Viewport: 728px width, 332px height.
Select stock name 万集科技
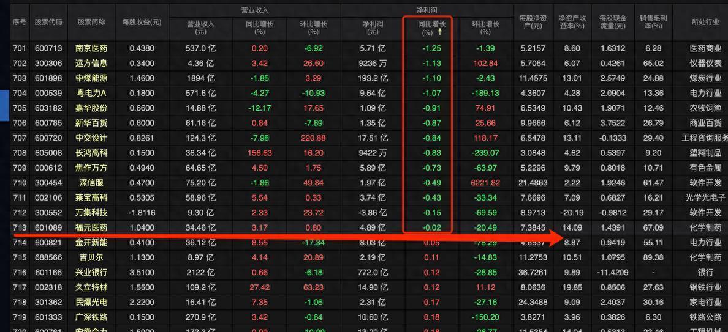point(91,213)
